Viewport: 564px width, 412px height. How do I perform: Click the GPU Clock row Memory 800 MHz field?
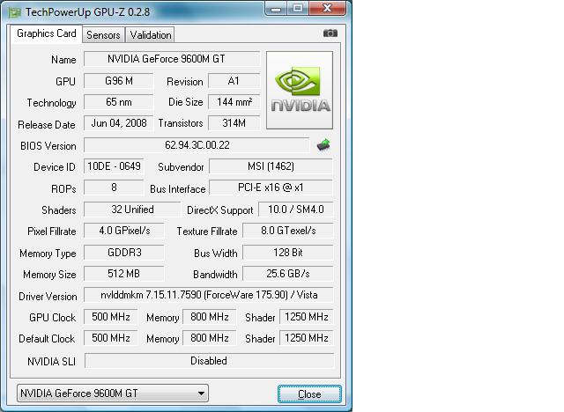pos(210,317)
